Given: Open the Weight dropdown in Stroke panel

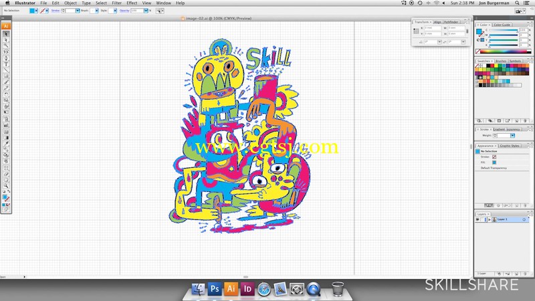Looking at the screenshot, I should tap(512, 136).
